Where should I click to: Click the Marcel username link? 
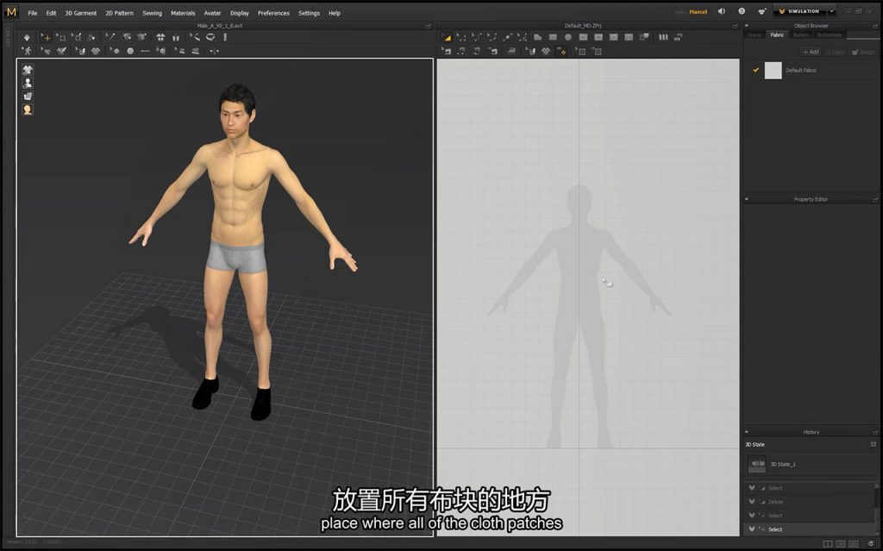coord(698,12)
